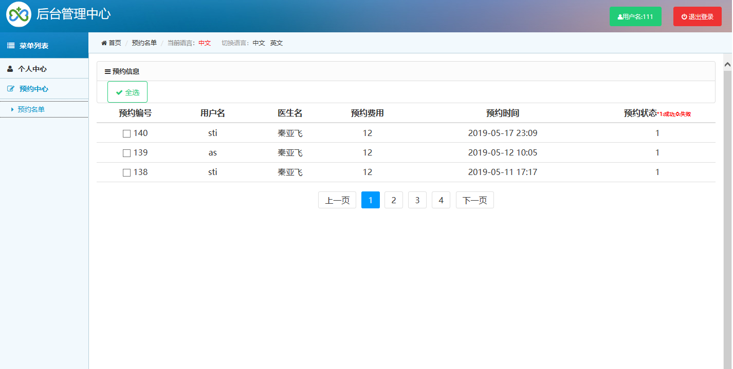Image resolution: width=733 pixels, height=369 pixels.
Task: Check the checkbox for appointment 140
Action: [x=126, y=133]
